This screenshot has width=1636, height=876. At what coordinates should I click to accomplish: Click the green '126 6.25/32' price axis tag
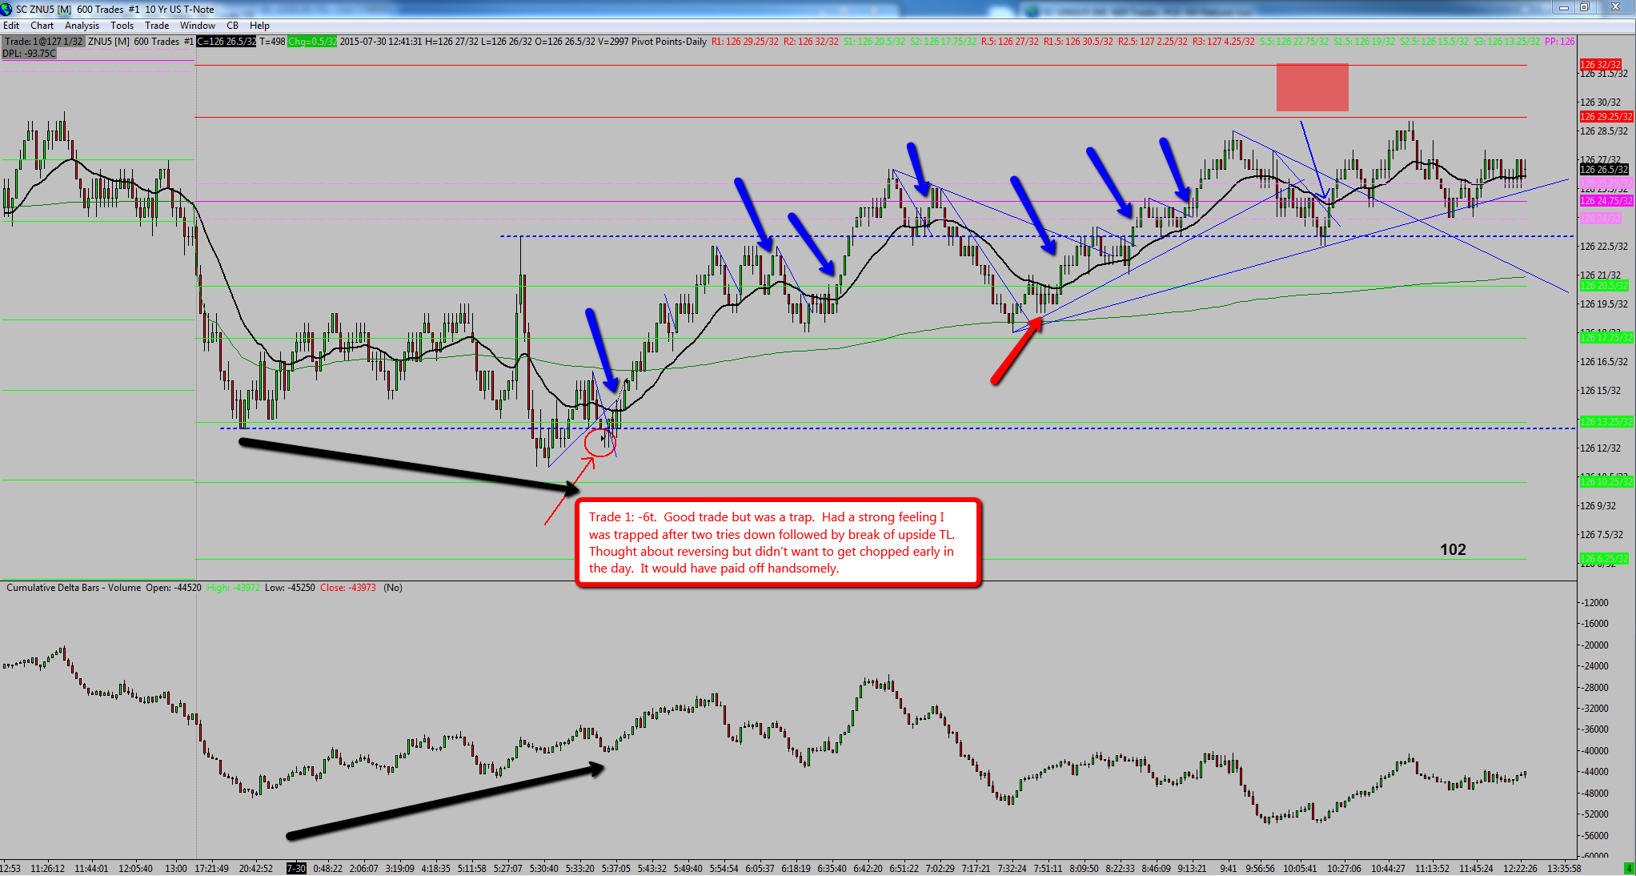pyautogui.click(x=1604, y=558)
